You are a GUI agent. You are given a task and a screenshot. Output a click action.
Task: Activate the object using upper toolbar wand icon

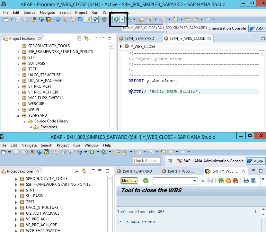tap(65, 19)
